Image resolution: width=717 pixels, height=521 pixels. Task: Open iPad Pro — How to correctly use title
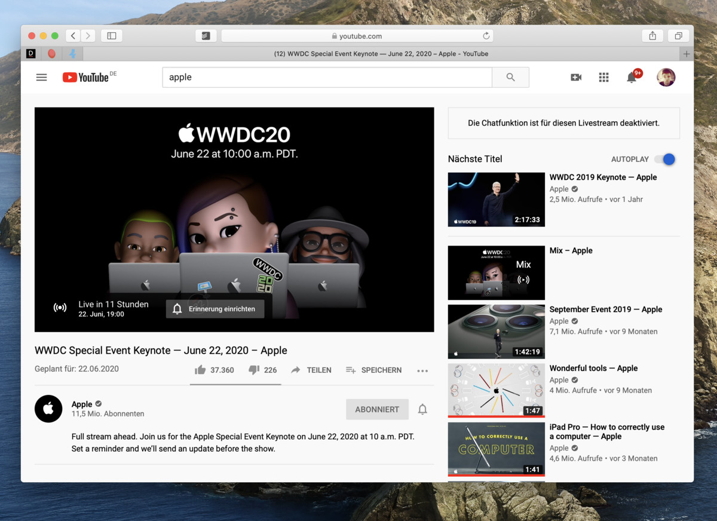pos(607,431)
